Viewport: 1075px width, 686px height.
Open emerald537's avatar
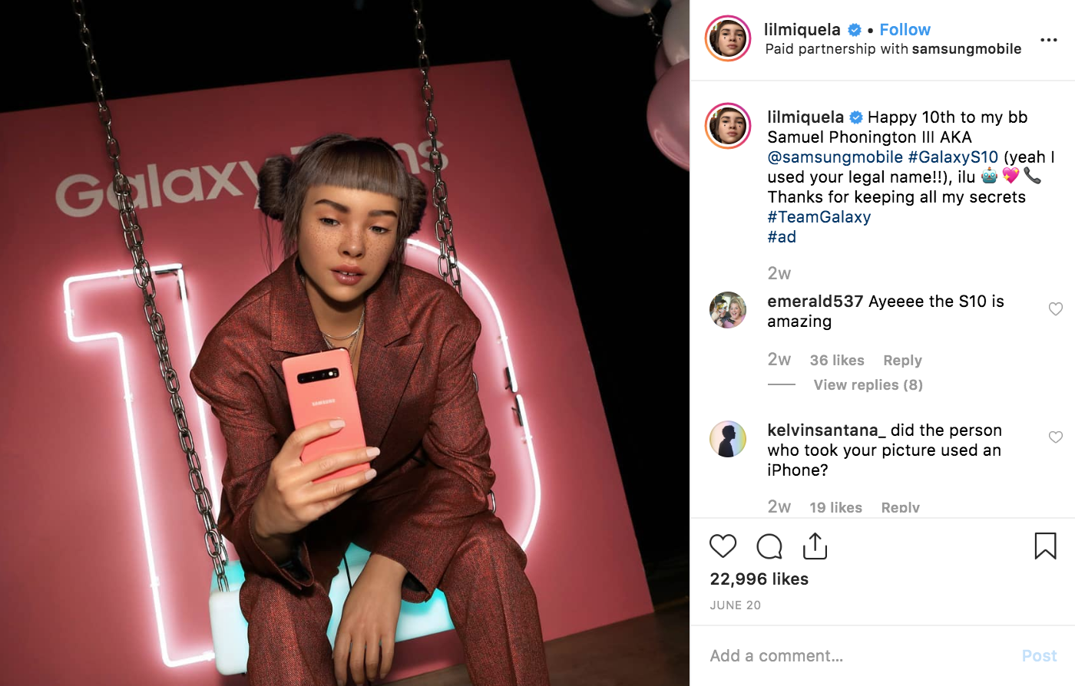[x=728, y=310]
